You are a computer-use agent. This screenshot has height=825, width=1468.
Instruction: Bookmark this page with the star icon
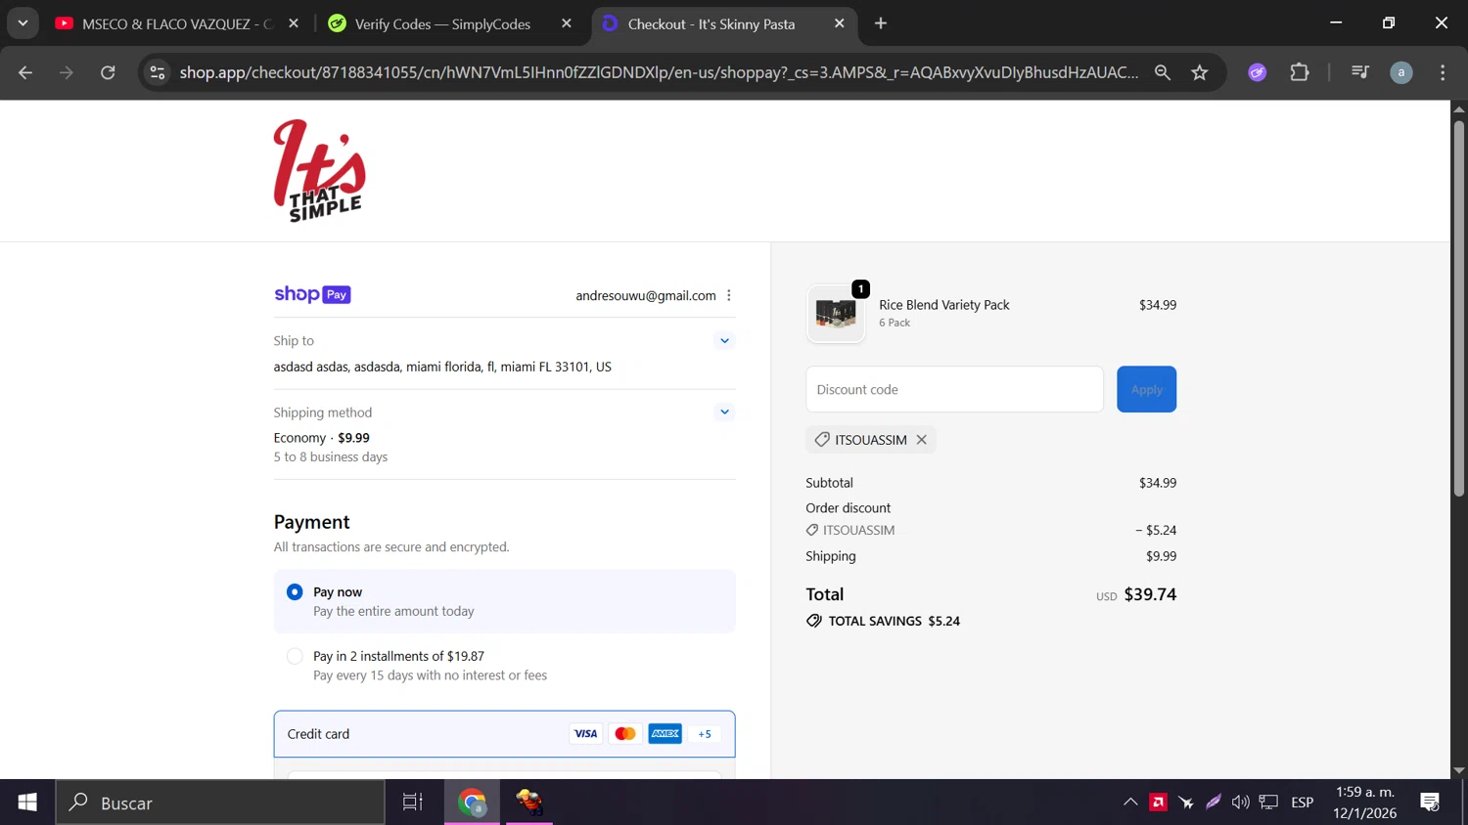coord(1200,72)
